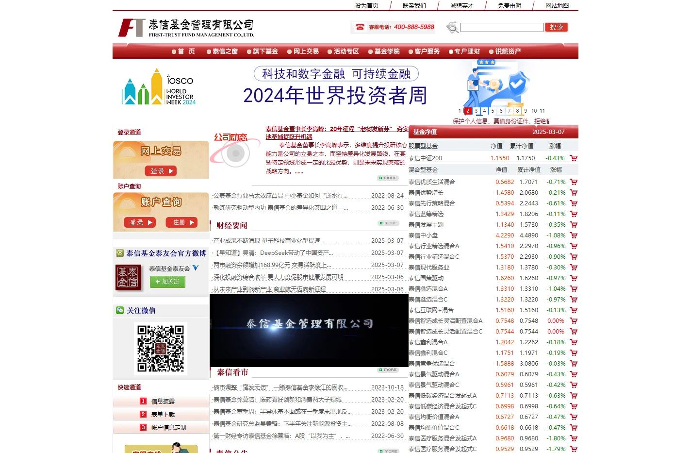The height and width of the screenshot is (453, 691).
Task: Click cart icon for 泰信蓝筹精选
Action: pos(574,214)
